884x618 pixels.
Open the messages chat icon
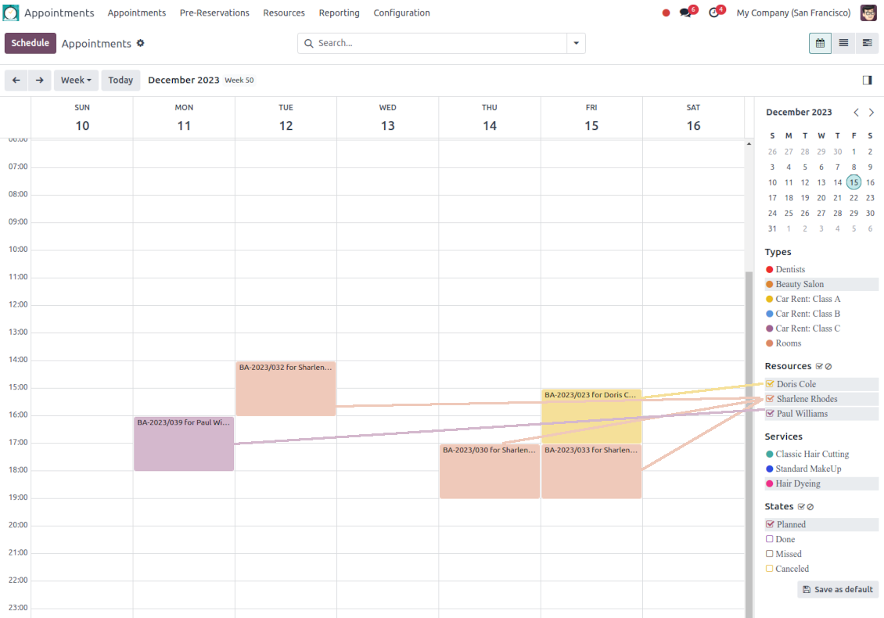pos(686,13)
